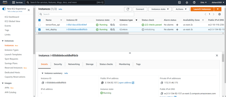Open Instances Info link
226x97 pixels.
[60, 9]
